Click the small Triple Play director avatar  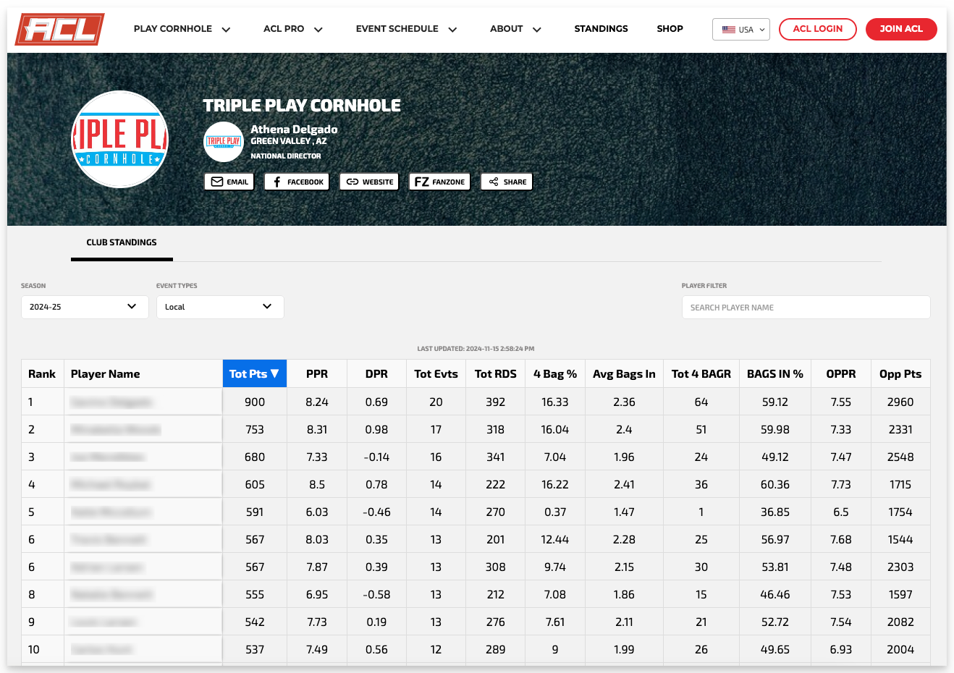tap(224, 142)
